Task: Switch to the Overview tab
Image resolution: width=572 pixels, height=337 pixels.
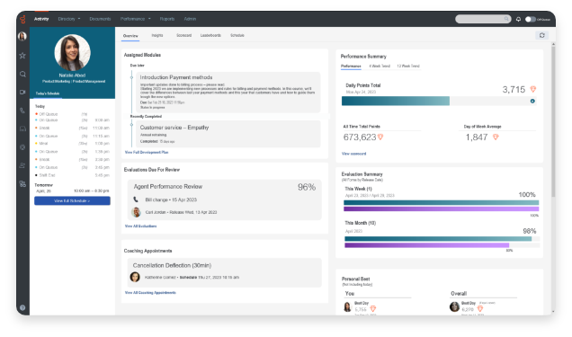Action: pos(130,36)
